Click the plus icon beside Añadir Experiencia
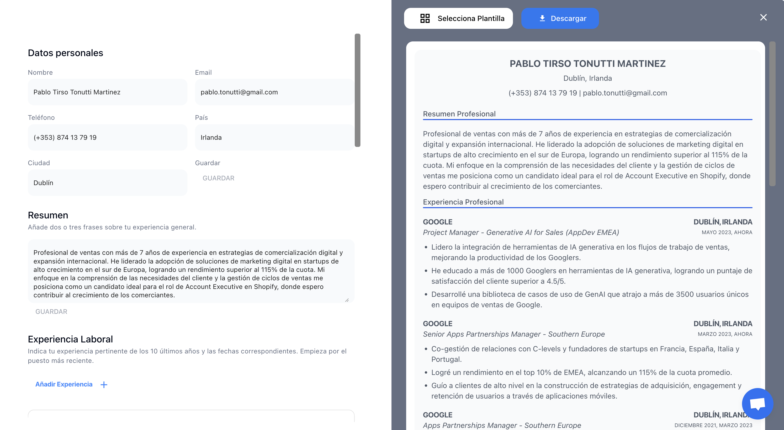Image resolution: width=784 pixels, height=430 pixels. 104,385
